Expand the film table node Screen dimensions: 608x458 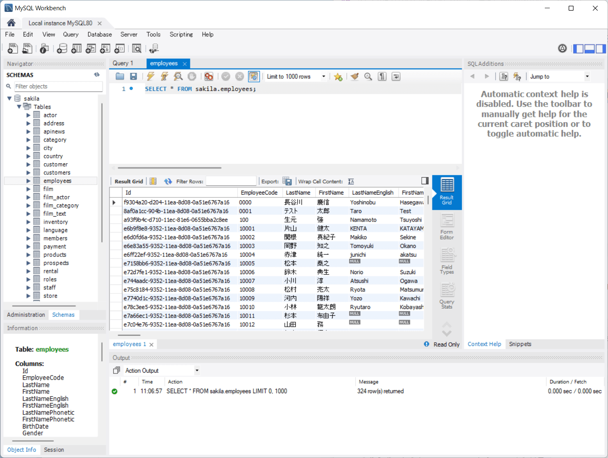pyautogui.click(x=28, y=189)
